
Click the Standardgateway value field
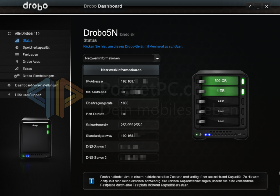(138, 136)
